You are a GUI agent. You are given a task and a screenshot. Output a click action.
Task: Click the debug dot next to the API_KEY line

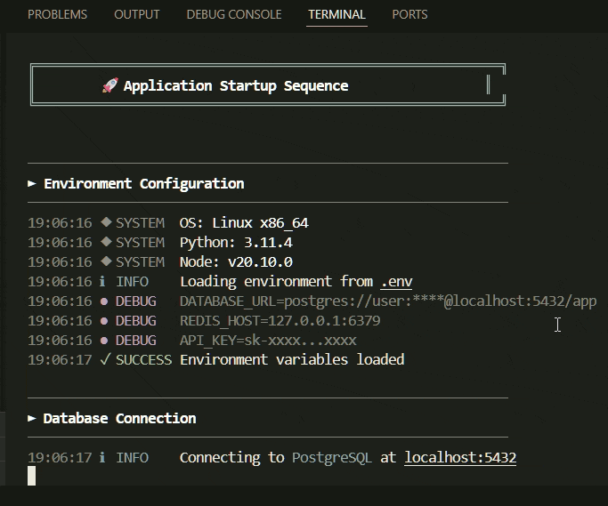click(x=104, y=340)
